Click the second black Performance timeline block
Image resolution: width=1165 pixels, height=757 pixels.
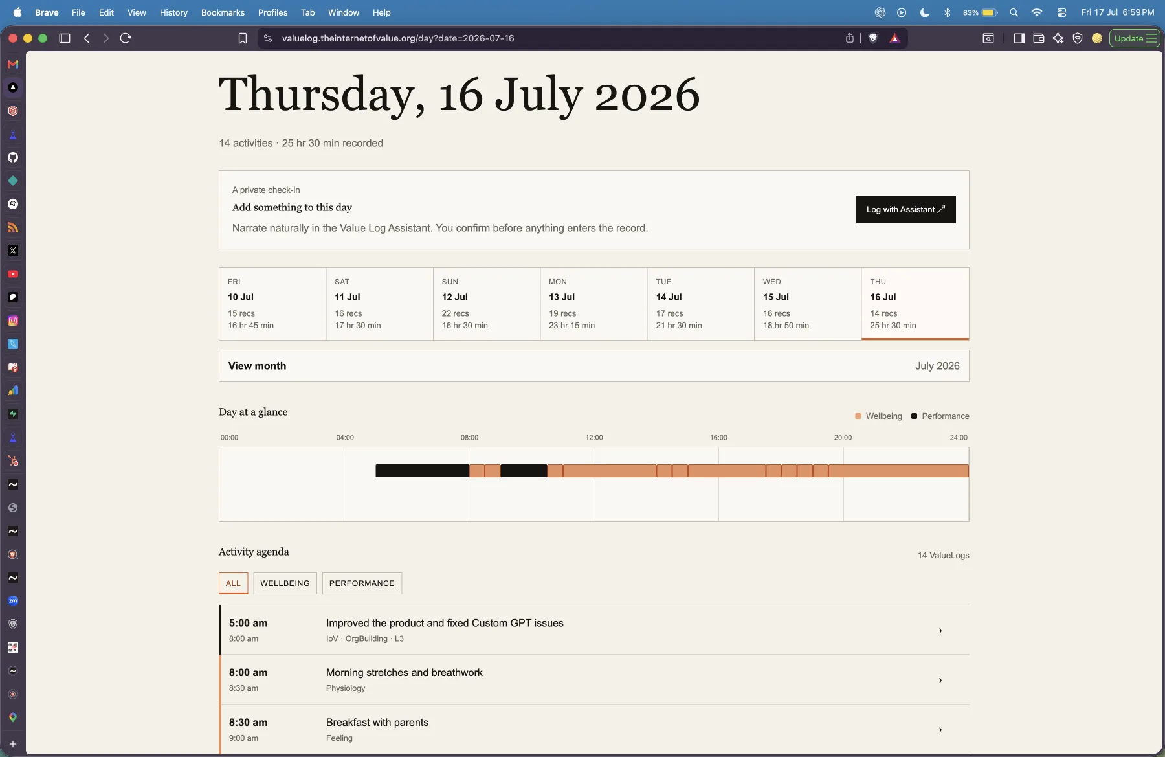pyautogui.click(x=524, y=471)
